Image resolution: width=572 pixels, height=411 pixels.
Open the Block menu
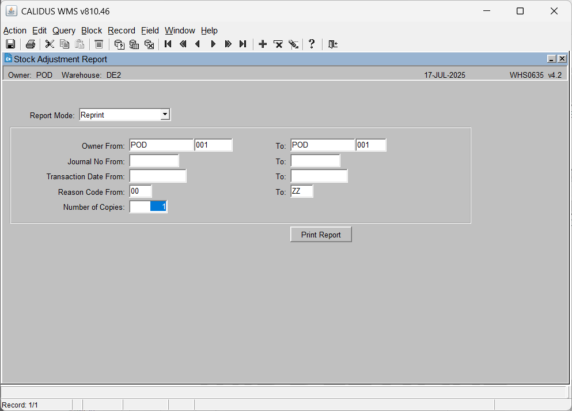(92, 31)
